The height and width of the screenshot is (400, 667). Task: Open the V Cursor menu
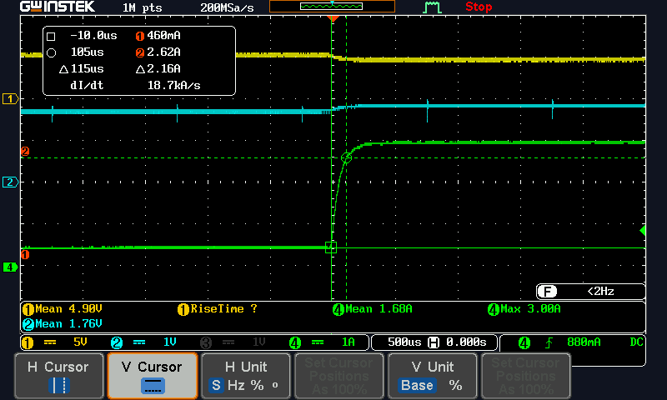[x=152, y=376]
